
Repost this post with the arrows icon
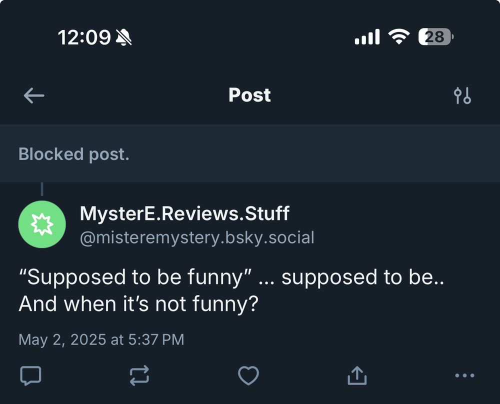pos(139,375)
